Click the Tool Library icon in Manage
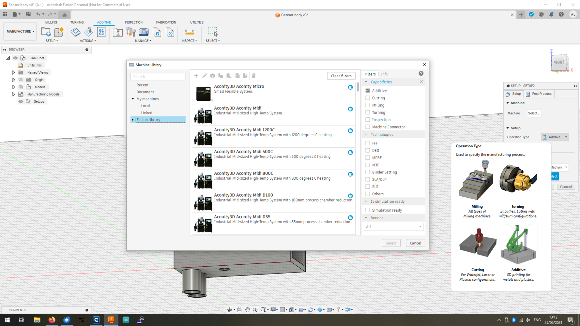The image size is (580, 326). coord(131,32)
